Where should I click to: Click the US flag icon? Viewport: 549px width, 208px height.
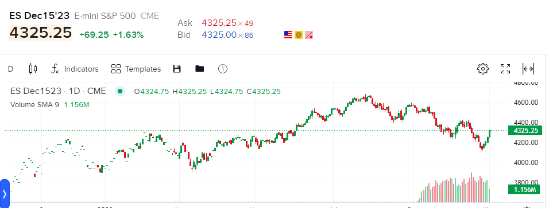pos(288,35)
